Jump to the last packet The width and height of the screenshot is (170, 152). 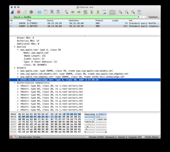point(98,12)
